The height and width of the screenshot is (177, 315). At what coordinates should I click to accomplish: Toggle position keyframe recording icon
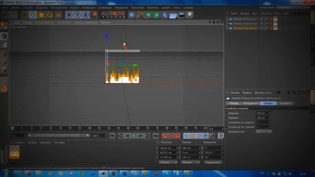pyautogui.click(x=186, y=136)
